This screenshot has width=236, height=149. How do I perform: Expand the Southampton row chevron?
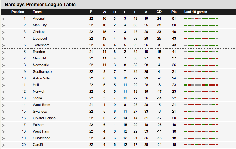point(3,72)
